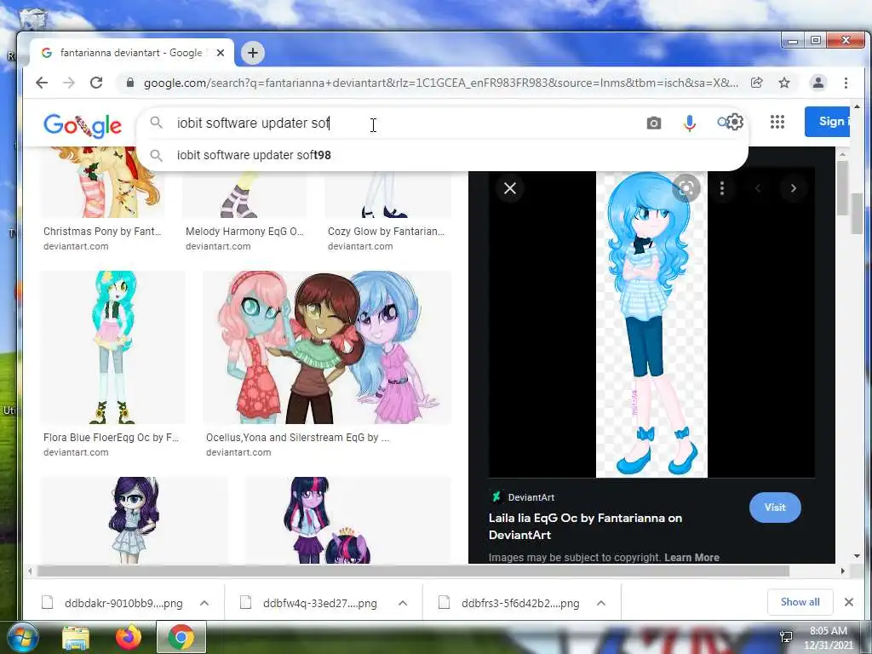Click the Google logo
Viewport: 872px width, 654px height.
pos(83,125)
